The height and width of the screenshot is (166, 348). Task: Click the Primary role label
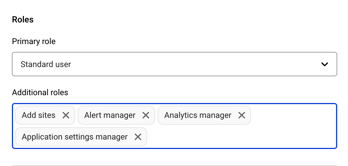pyautogui.click(x=34, y=41)
